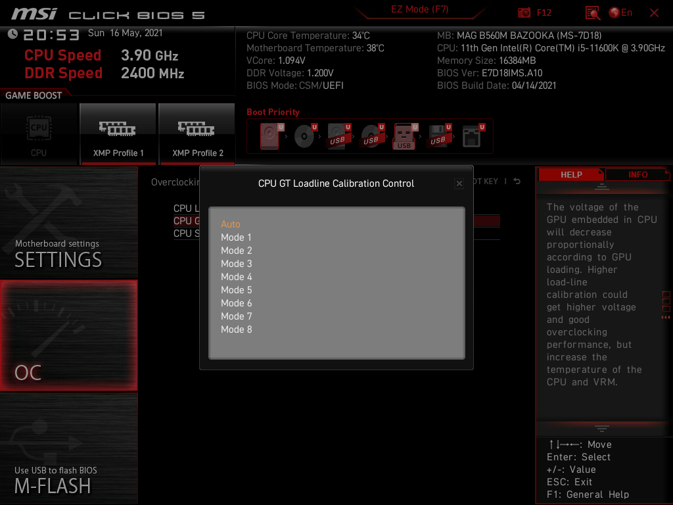Select USB key boot device icon
The image size is (673, 505).
coord(405,137)
